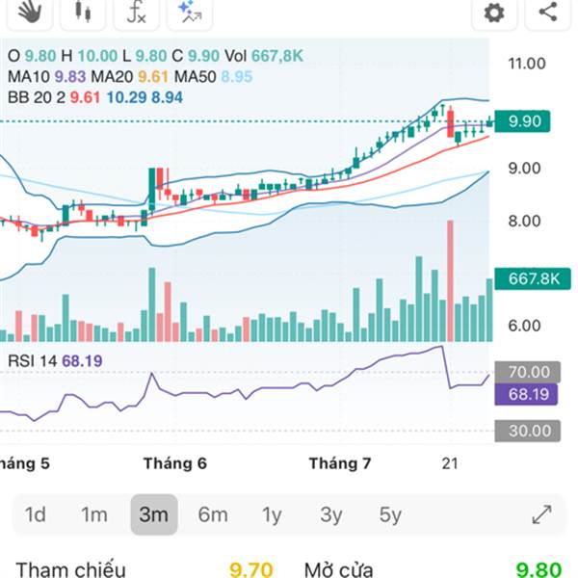Screen dimensions: 578x578
Task: Tap the Vol 667,8K value in OHLC row
Action: click(x=264, y=56)
